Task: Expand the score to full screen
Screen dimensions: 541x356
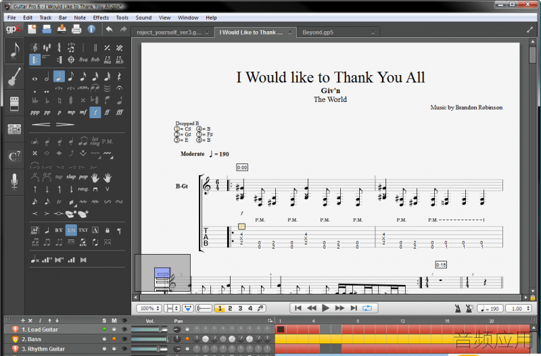Action: [x=530, y=30]
